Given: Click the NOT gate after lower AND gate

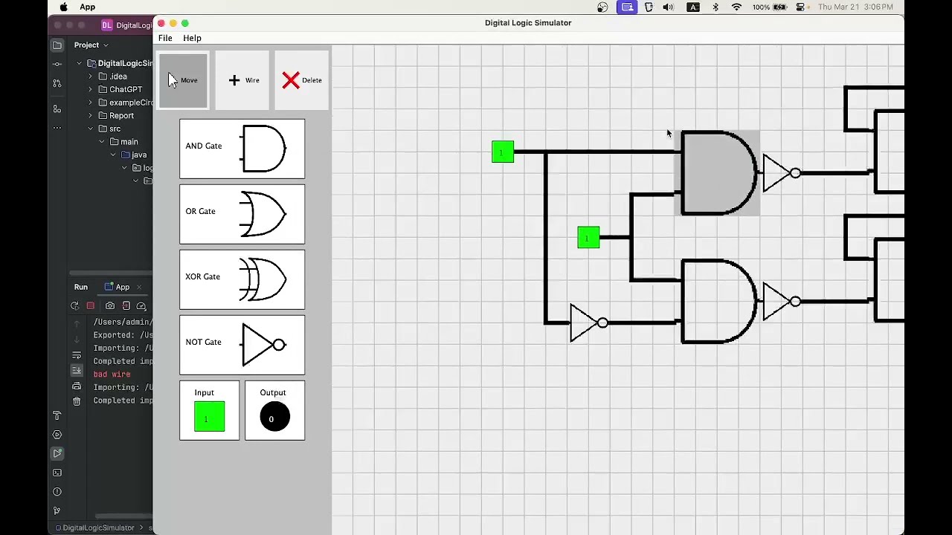Looking at the screenshot, I should click(781, 301).
